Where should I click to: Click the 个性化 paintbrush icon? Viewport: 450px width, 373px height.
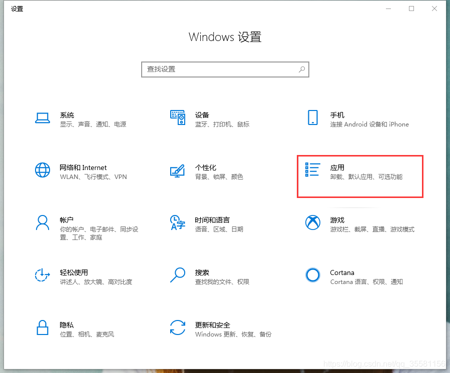(177, 170)
